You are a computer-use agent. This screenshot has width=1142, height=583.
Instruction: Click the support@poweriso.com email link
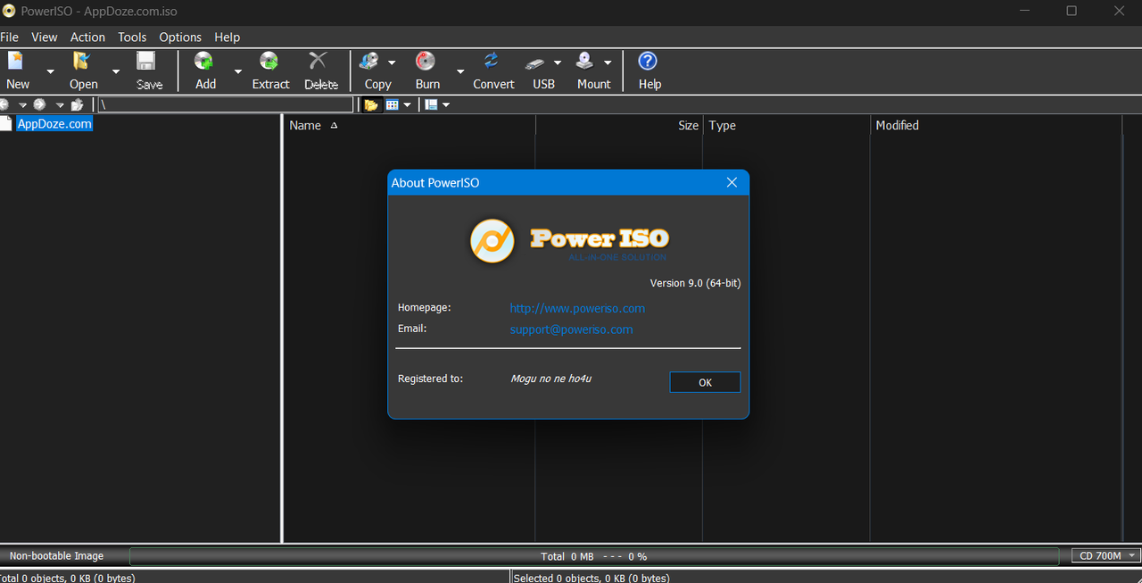point(571,329)
